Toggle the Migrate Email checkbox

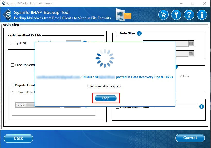tap(12, 85)
